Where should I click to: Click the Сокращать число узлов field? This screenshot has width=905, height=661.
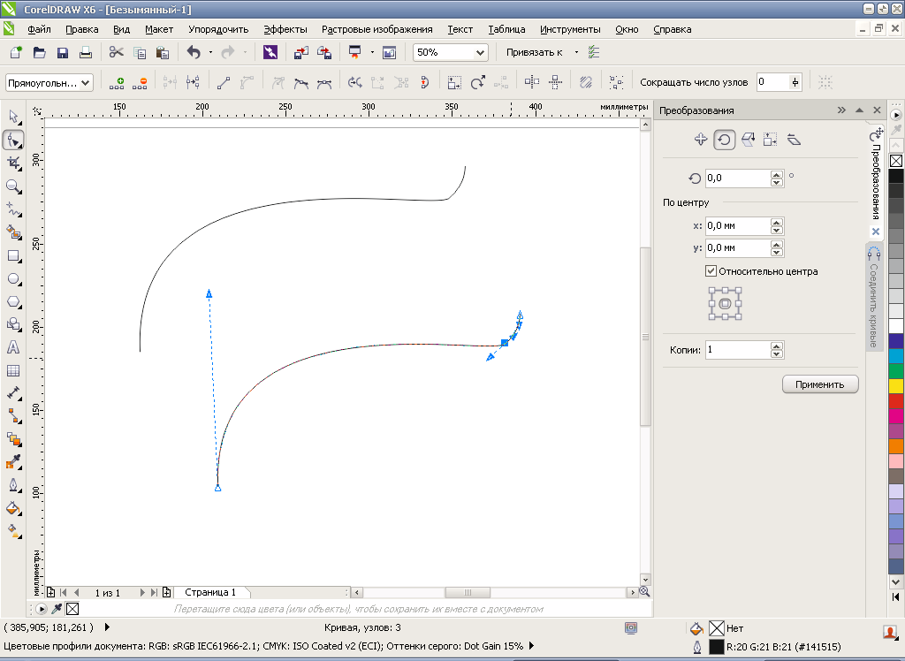coord(772,82)
